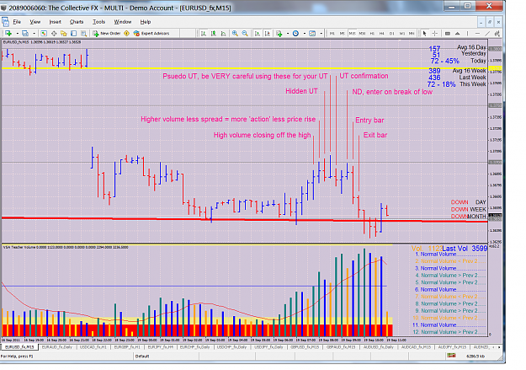Switch timeframe to M30
The height and width of the screenshot is (370, 526).
[362, 33]
